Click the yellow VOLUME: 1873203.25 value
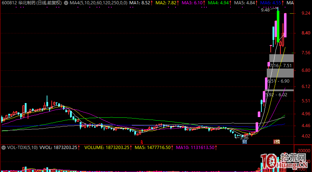This screenshot has width=312, height=172. (107, 148)
